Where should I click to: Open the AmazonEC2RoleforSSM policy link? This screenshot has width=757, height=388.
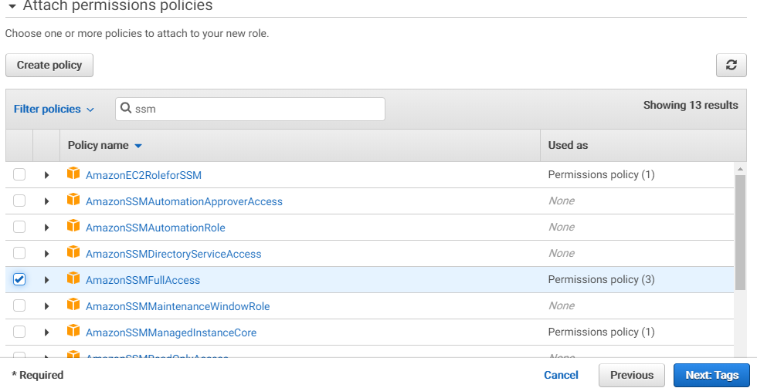pyautogui.click(x=144, y=175)
